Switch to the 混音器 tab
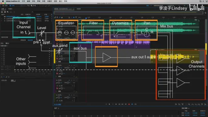The width and height of the screenshot is (208, 117). click(79, 9)
